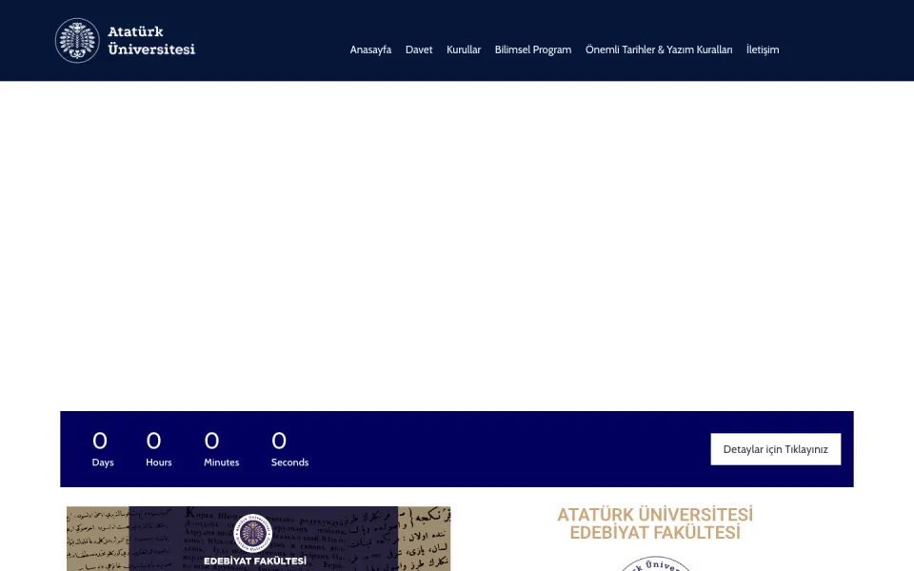Click the Atatürk Üniversitesi header text
Screen dimensions: 914x571
point(151,40)
